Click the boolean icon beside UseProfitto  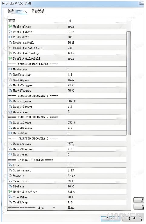click(x=10, y=26)
